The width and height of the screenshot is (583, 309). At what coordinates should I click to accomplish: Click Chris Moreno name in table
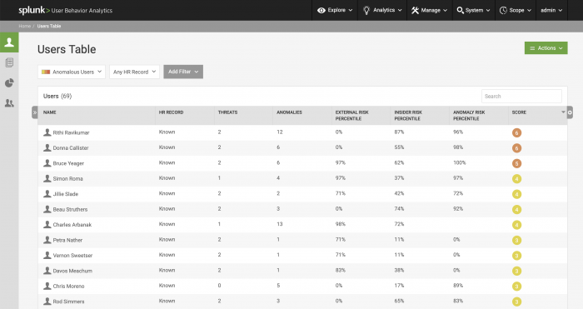68,287
